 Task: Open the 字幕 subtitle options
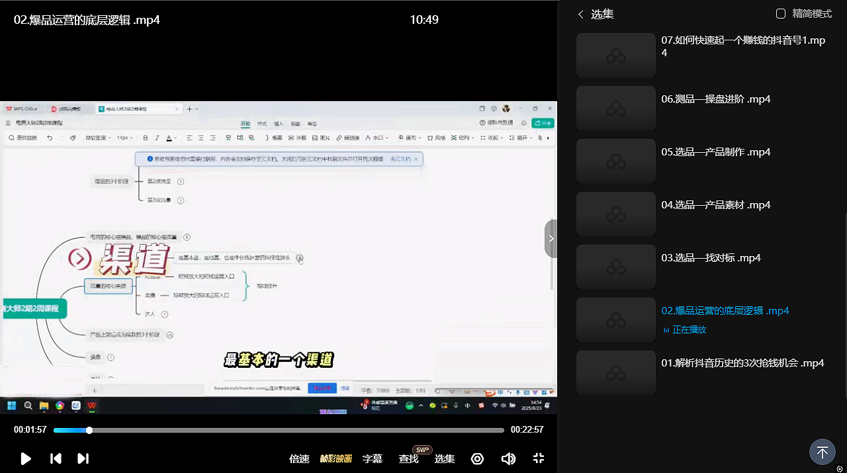[x=373, y=458]
